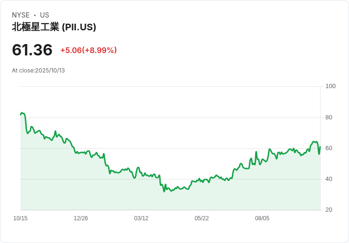Click the price line's final point at right edge
Viewport: 349px width, 243px height.
[x=320, y=147]
